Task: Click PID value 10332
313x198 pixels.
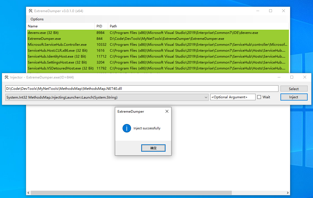Action: pos(101,45)
